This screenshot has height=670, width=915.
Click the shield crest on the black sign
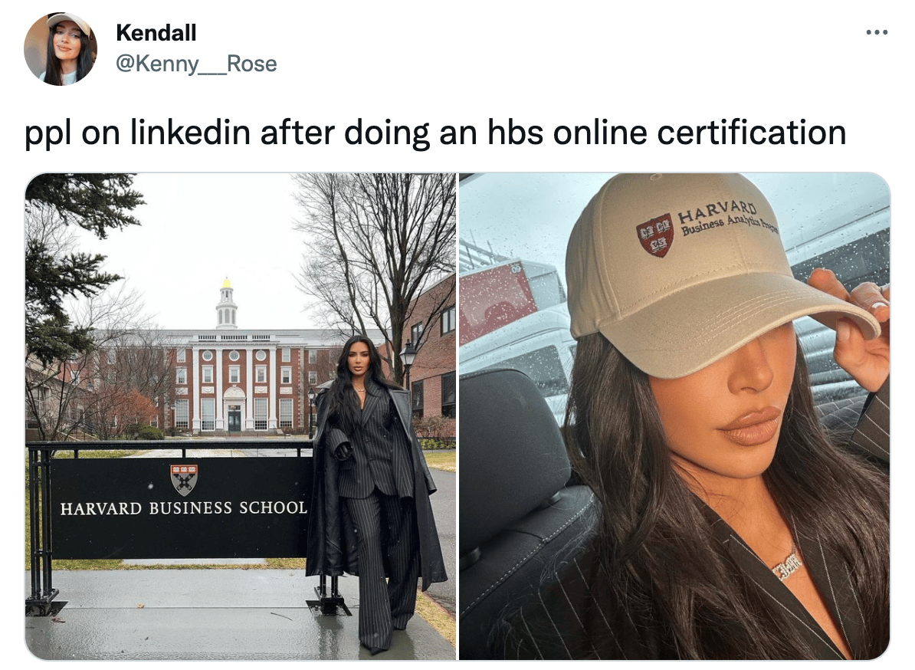tap(184, 480)
